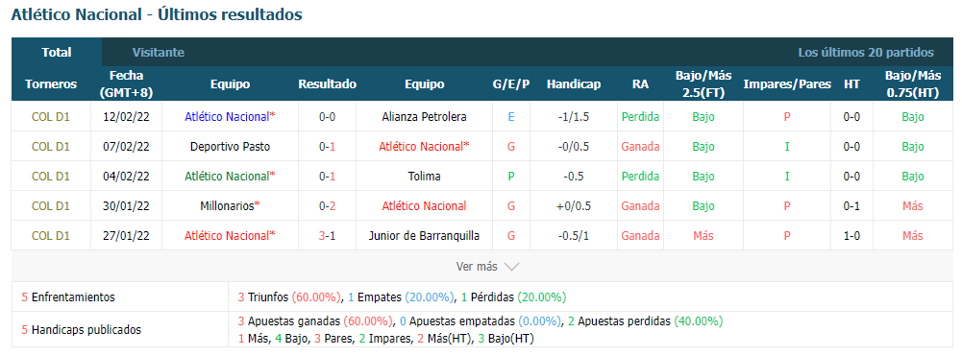This screenshot has width=962, height=356.
Task: Expand the Ver más chevron arrow
Action: coord(511,267)
